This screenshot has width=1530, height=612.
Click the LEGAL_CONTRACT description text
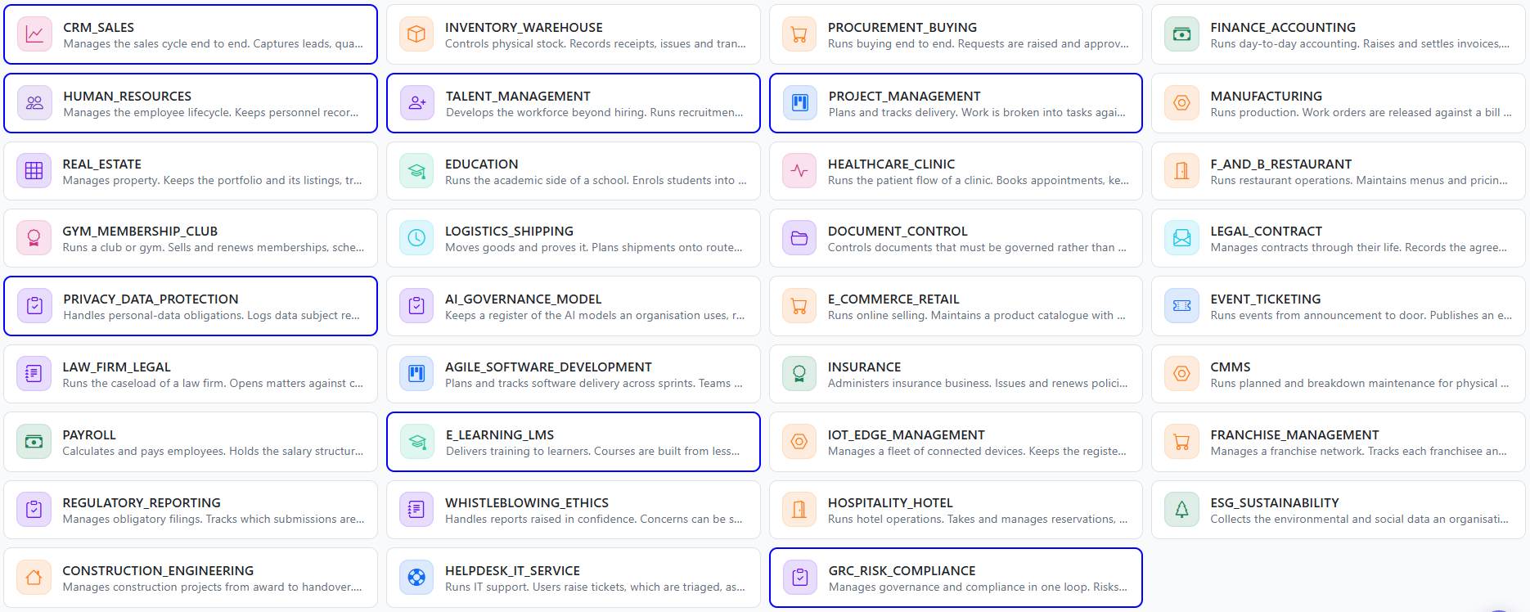coord(1359,247)
